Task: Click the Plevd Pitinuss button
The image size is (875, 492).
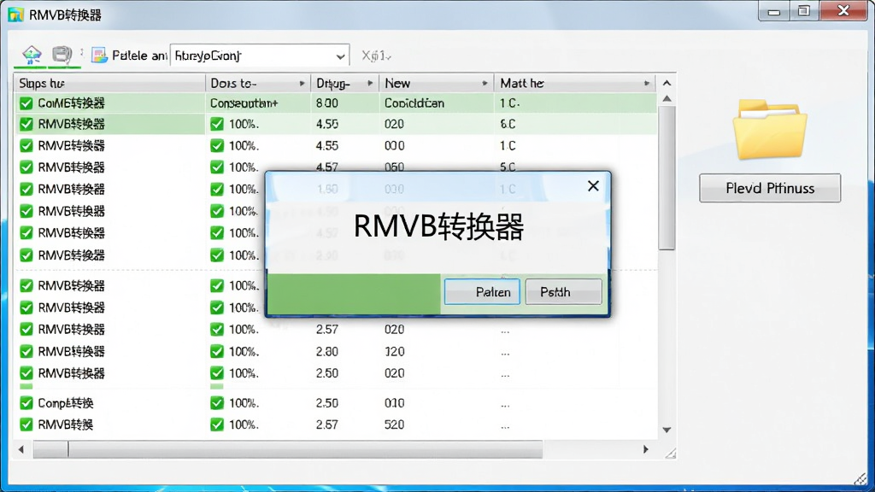Action: click(770, 188)
